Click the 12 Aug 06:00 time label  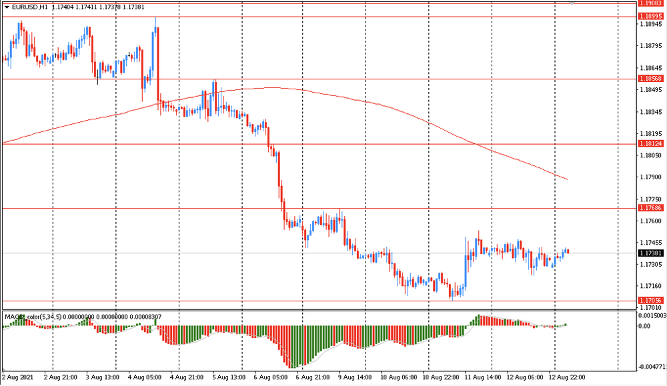pos(524,377)
